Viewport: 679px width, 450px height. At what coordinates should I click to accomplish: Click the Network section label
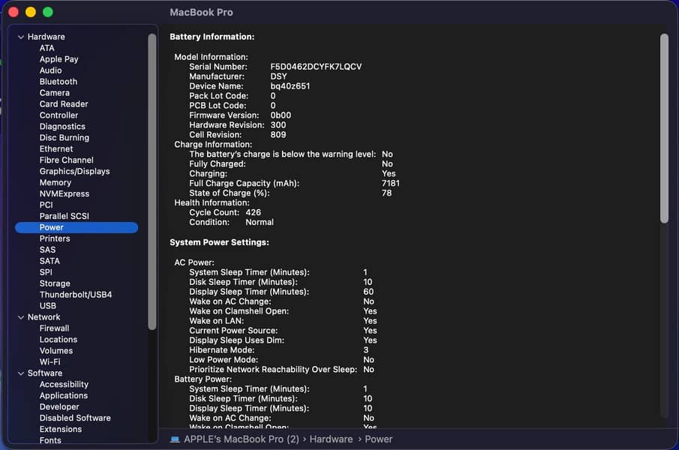pos(44,317)
